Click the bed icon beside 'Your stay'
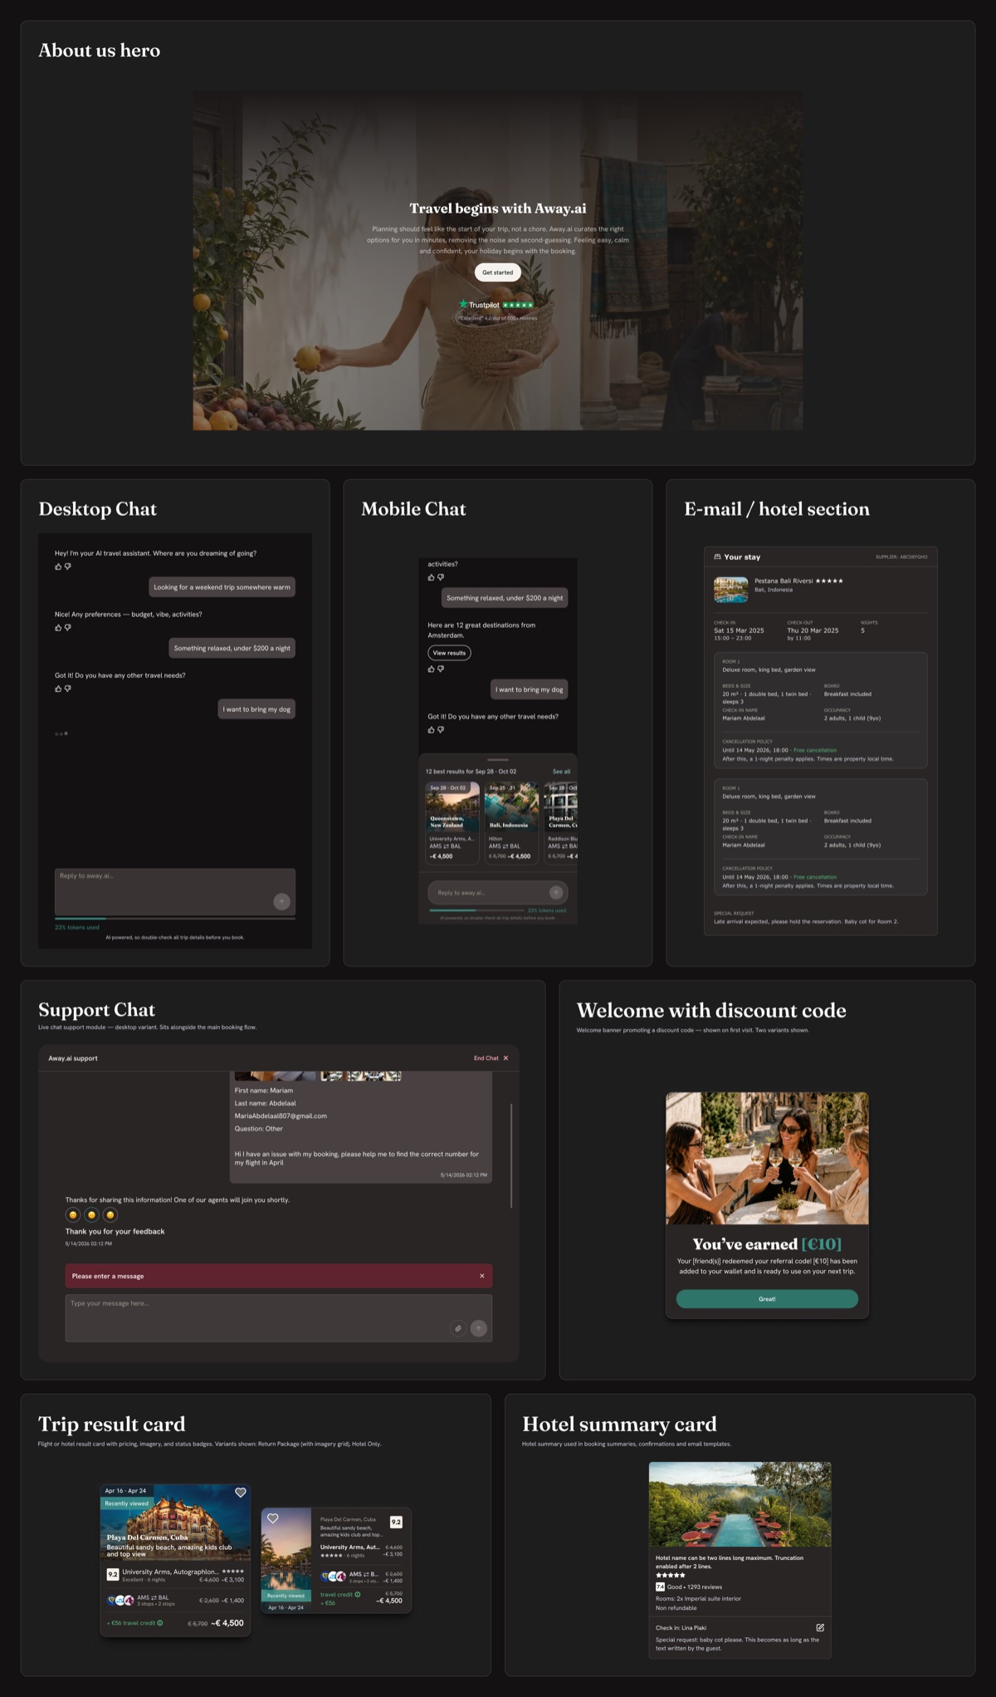Viewport: 996px width, 1697px height. click(717, 557)
